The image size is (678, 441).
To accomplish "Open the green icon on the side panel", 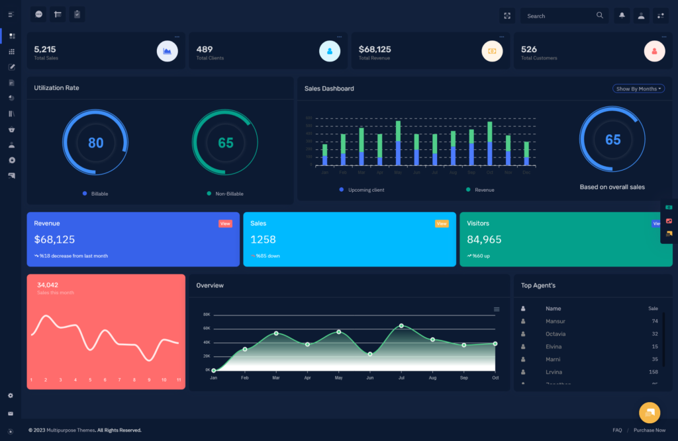I will pos(669,208).
